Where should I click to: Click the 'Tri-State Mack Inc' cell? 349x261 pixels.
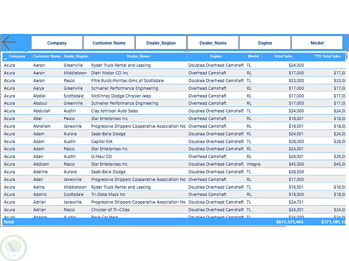(x=108, y=195)
